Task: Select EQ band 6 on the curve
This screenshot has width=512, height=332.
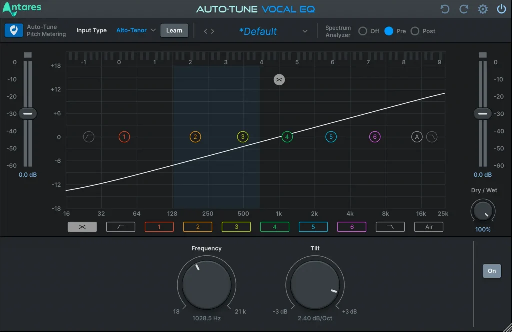Action: pos(375,137)
